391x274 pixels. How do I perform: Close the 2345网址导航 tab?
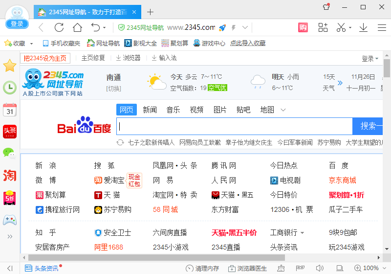(134, 12)
